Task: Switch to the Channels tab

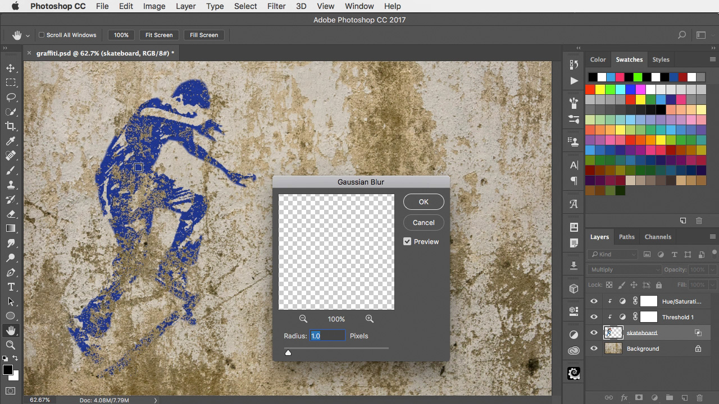Action: (658, 237)
